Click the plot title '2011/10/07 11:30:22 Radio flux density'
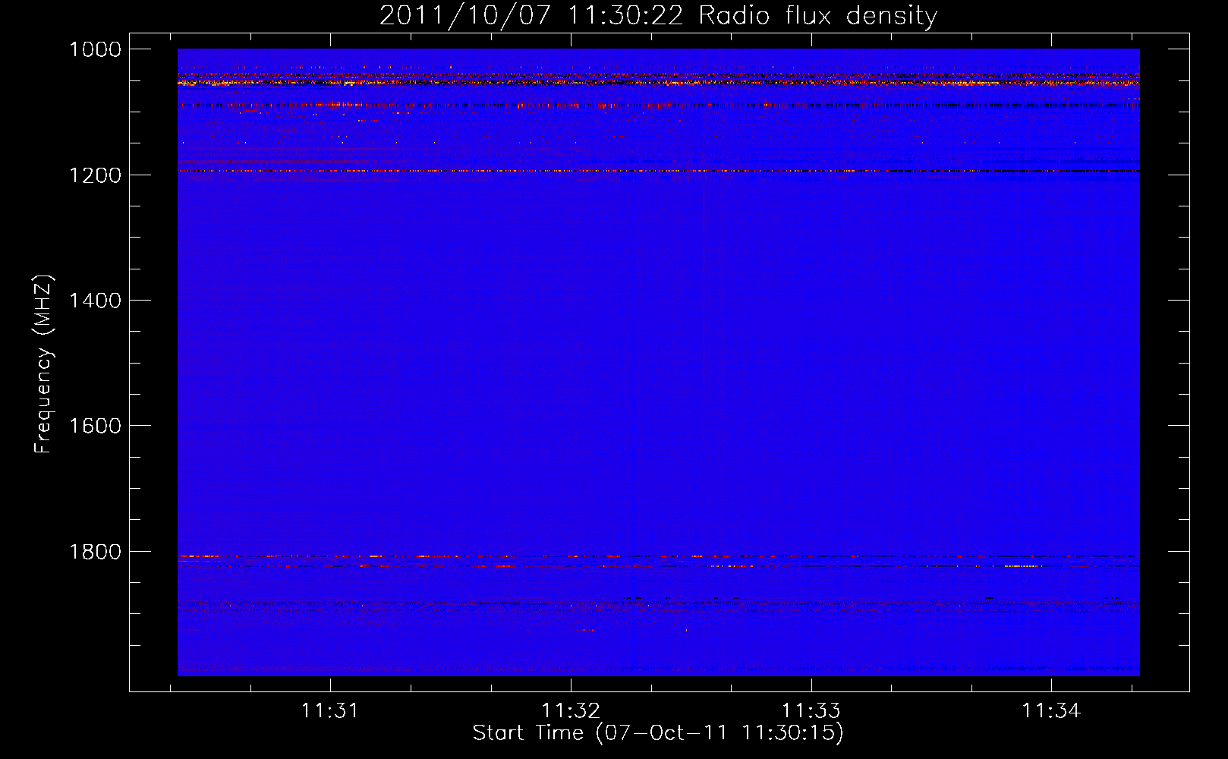The width and height of the screenshot is (1228, 759). [659, 16]
